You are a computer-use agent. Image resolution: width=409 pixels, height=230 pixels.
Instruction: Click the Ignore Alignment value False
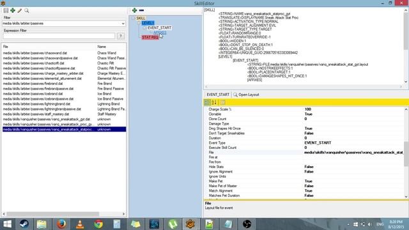click(309, 172)
